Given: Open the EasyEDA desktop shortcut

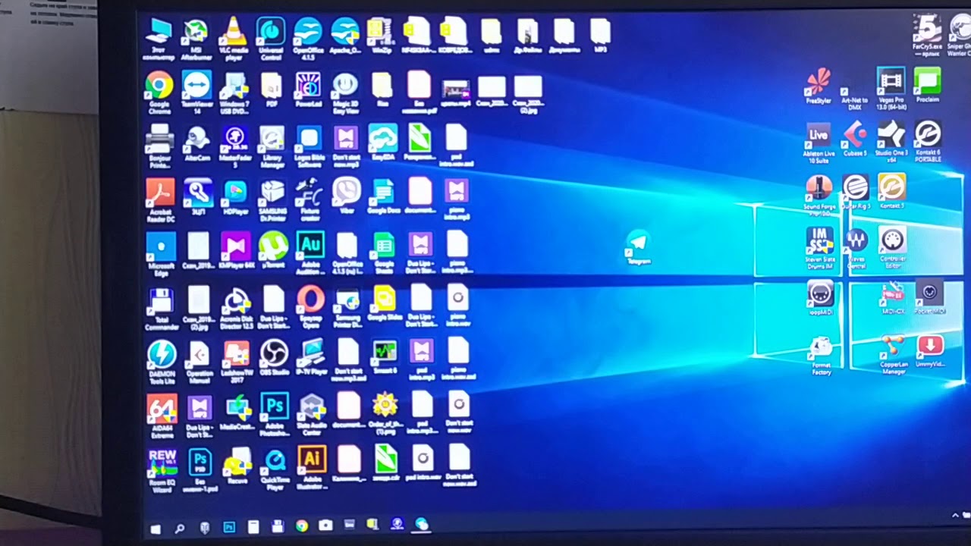Looking at the screenshot, I should (x=383, y=143).
